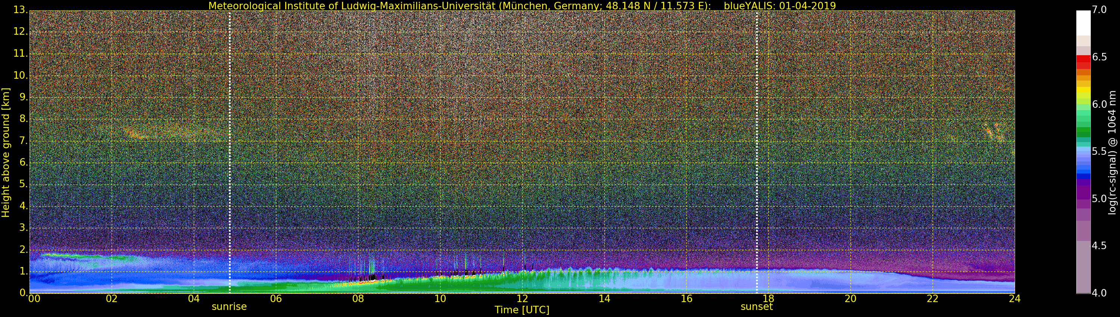Click the colorbar label 'log(rc-signal) @ 1064 nm'
1120x317 pixels.
(x=1112, y=153)
